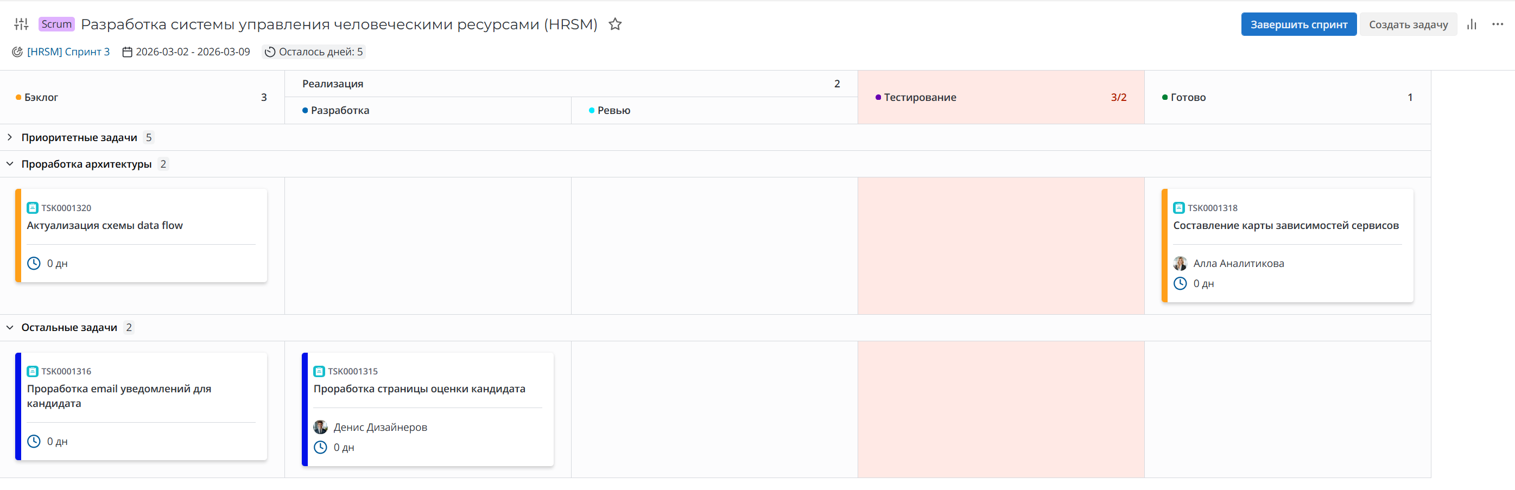The image size is (1515, 490).
Task: Click the task type icon of TSK0001320
Action: pos(33,208)
